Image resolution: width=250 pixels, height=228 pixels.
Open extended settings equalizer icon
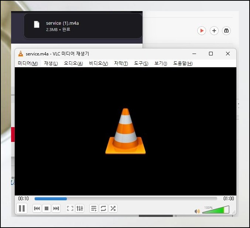tap(80, 208)
